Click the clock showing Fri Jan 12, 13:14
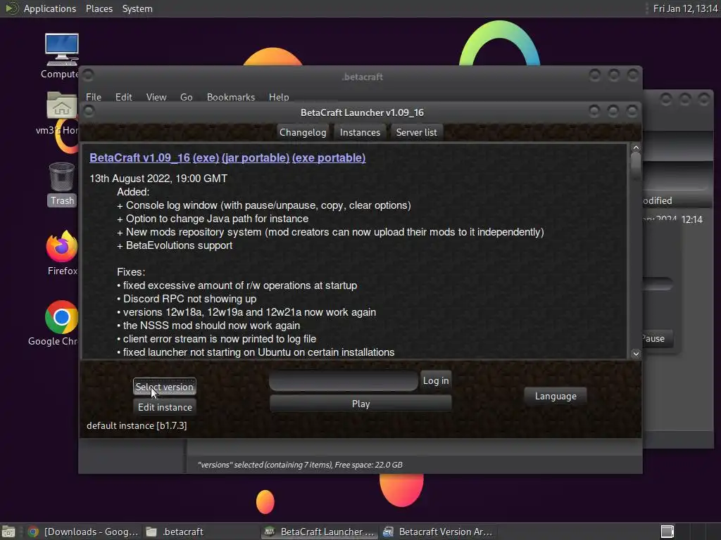The width and height of the screenshot is (721, 540). 685,8
